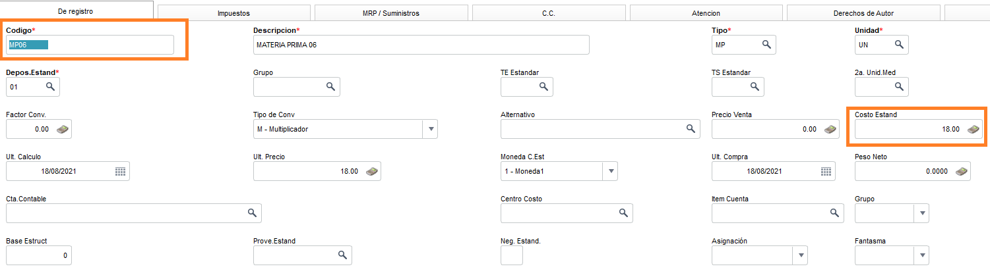The height and width of the screenshot is (279, 990).
Task: Open the Asignación dropdown
Action: (800, 255)
